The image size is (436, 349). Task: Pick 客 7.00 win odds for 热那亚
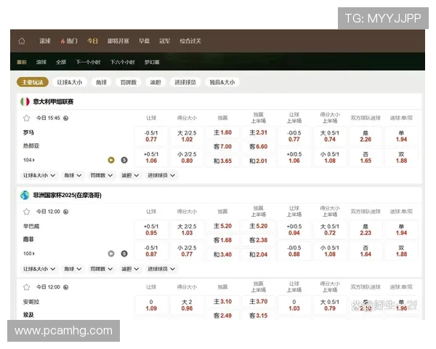click(x=222, y=146)
